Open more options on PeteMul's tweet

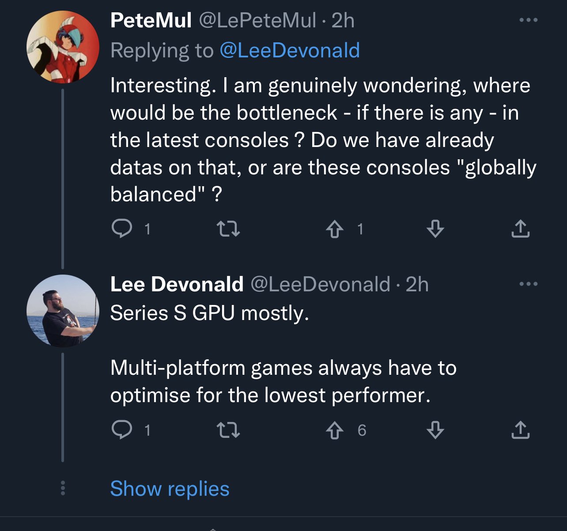[x=529, y=20]
